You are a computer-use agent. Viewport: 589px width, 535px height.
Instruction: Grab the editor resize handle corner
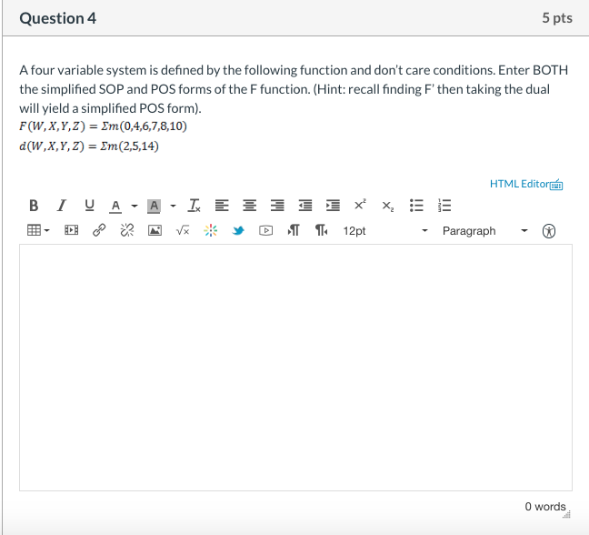567,514
